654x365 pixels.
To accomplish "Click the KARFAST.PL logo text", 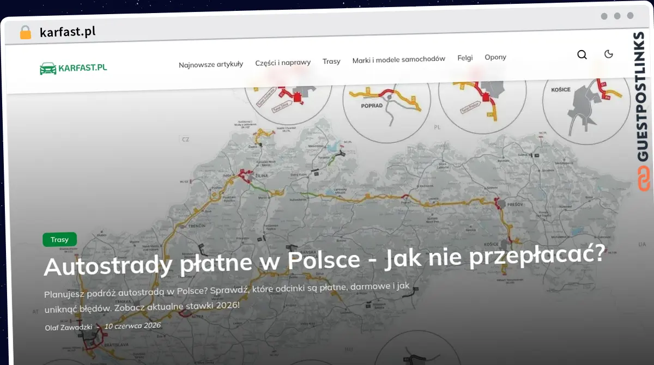I will pos(82,68).
